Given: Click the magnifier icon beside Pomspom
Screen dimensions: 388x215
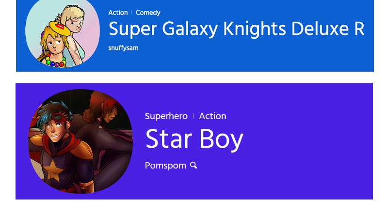Looking at the screenshot, I should tap(194, 166).
